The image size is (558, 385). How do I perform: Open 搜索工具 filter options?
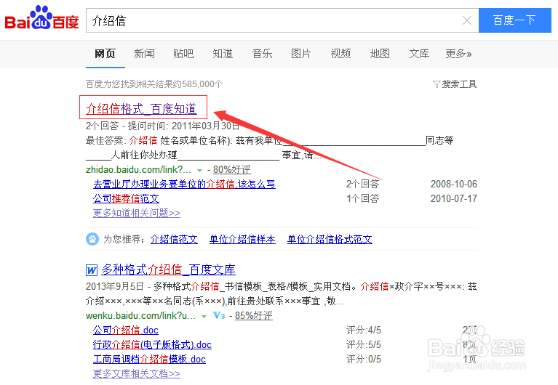click(455, 84)
